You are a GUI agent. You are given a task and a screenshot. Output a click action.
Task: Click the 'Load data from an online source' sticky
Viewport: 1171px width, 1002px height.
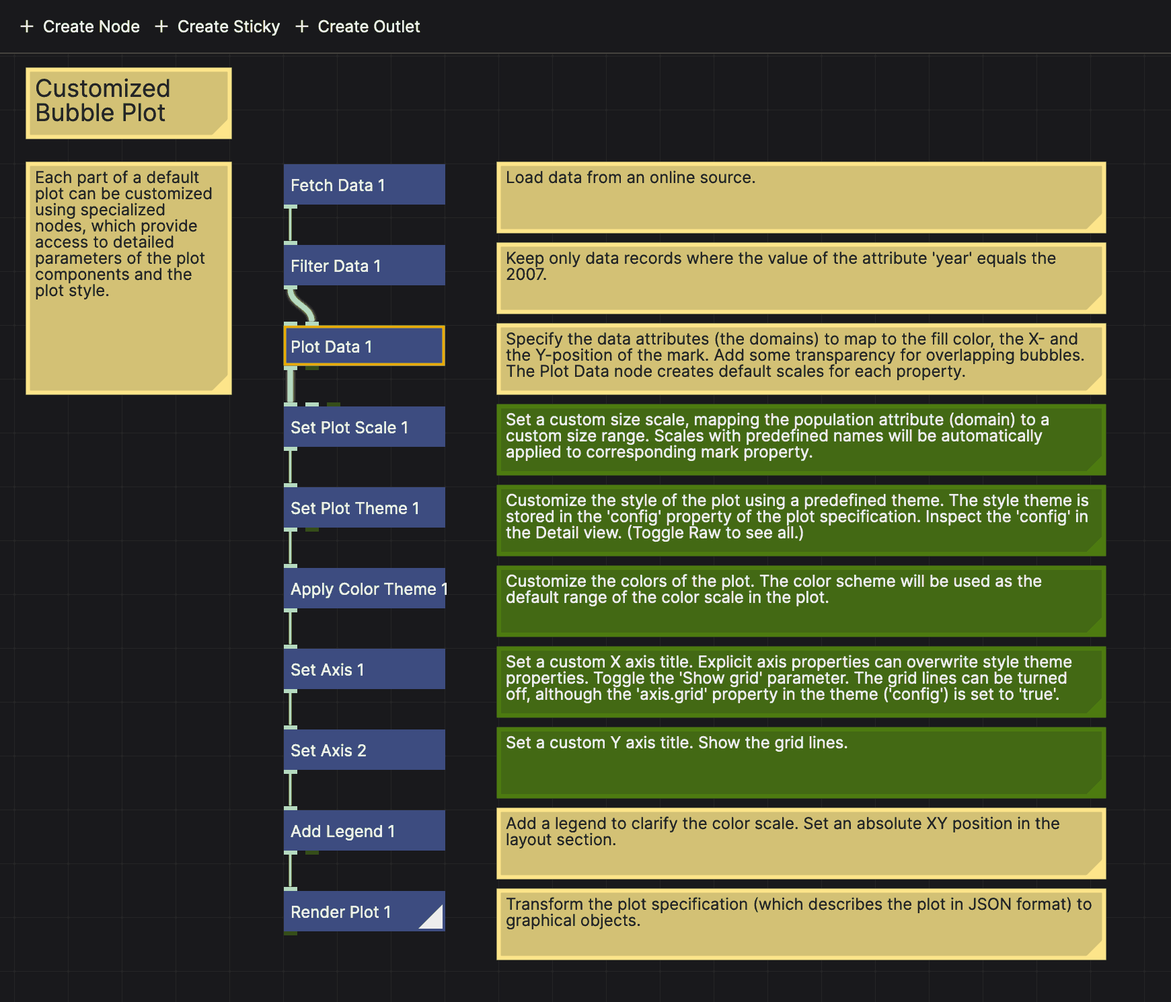point(801,197)
